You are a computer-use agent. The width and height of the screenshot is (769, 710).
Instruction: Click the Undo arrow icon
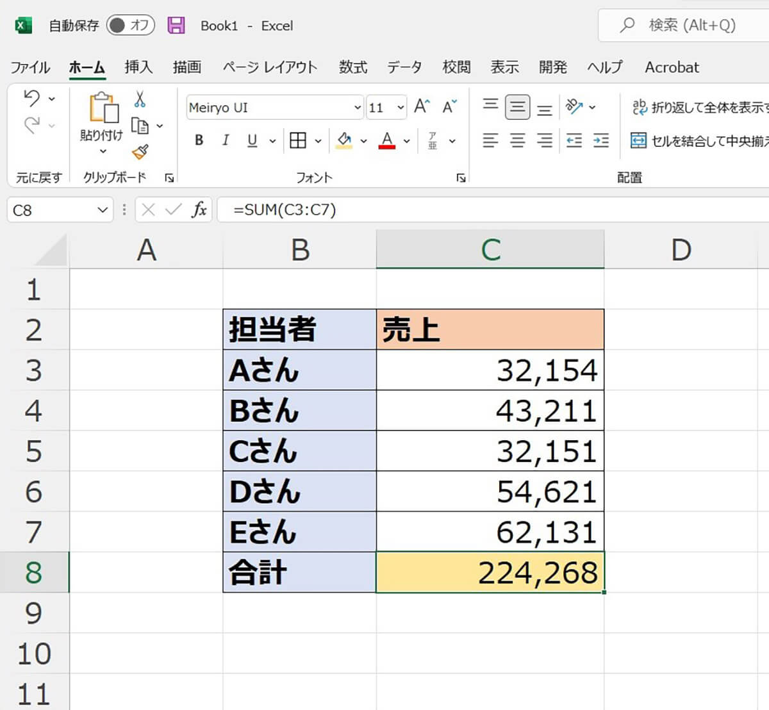(x=31, y=98)
